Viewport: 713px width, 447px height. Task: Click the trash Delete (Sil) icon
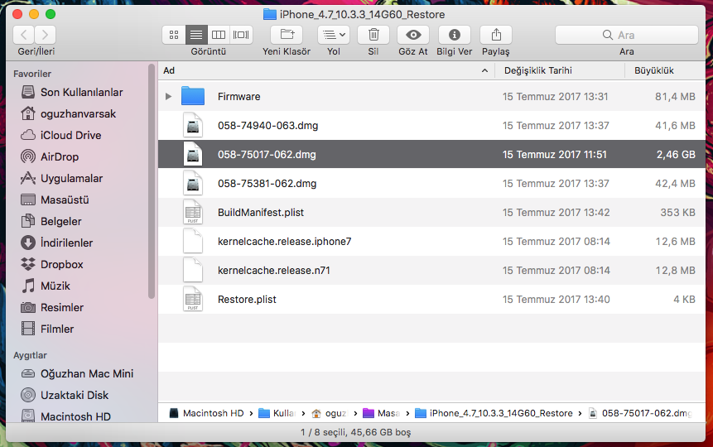[x=373, y=35]
